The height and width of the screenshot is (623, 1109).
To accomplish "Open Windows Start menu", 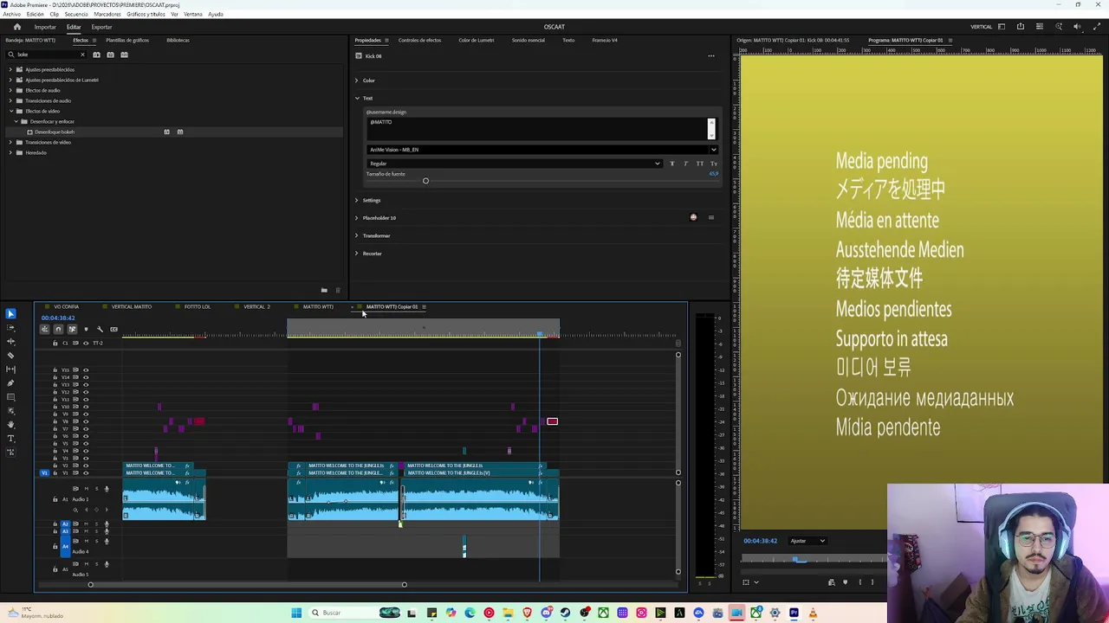I will [x=296, y=613].
